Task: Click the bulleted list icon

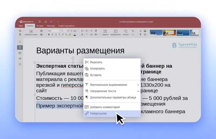Action: pos(82,31)
